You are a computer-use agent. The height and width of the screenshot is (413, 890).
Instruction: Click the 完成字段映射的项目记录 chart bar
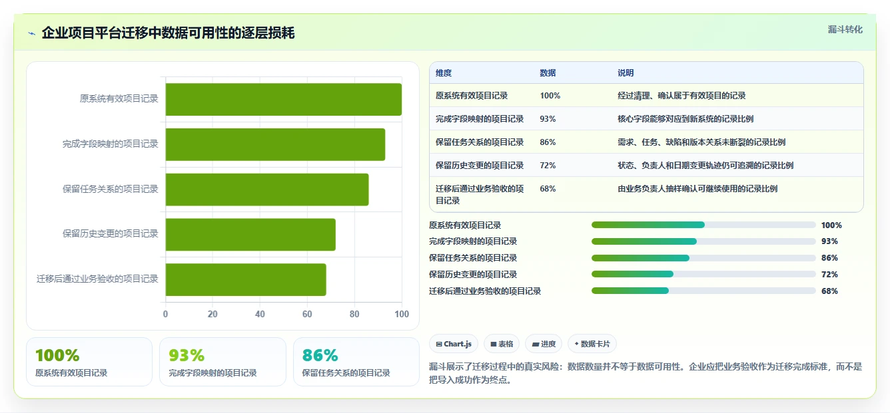point(275,144)
